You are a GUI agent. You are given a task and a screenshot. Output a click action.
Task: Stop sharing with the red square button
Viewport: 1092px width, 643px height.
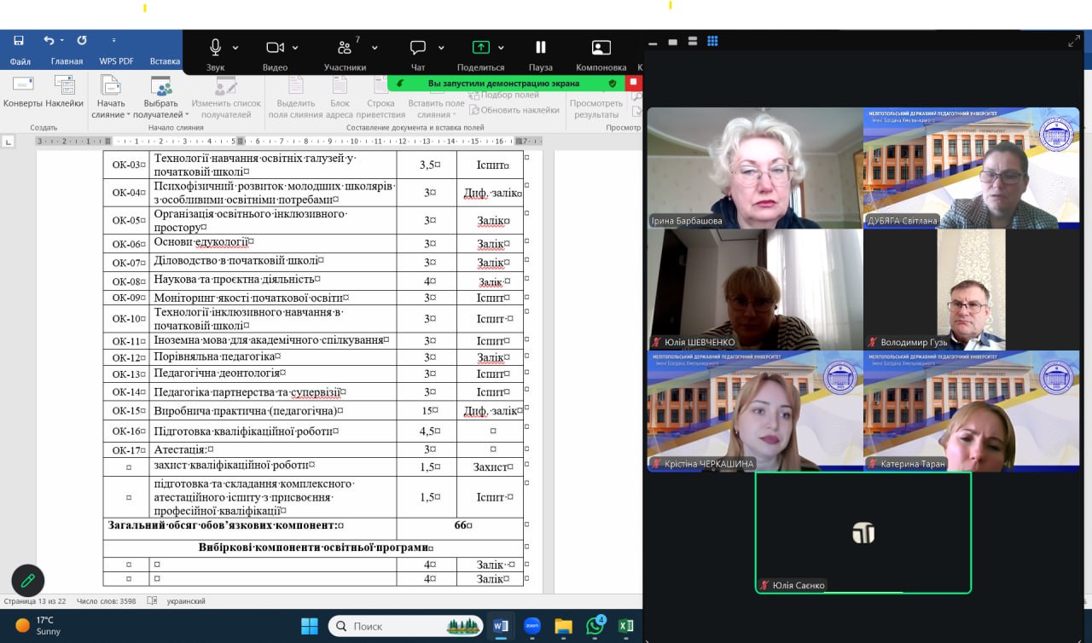(x=633, y=83)
